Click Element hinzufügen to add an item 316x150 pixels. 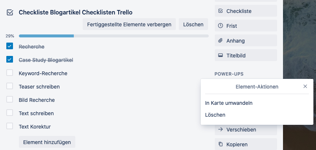[x=47, y=142]
